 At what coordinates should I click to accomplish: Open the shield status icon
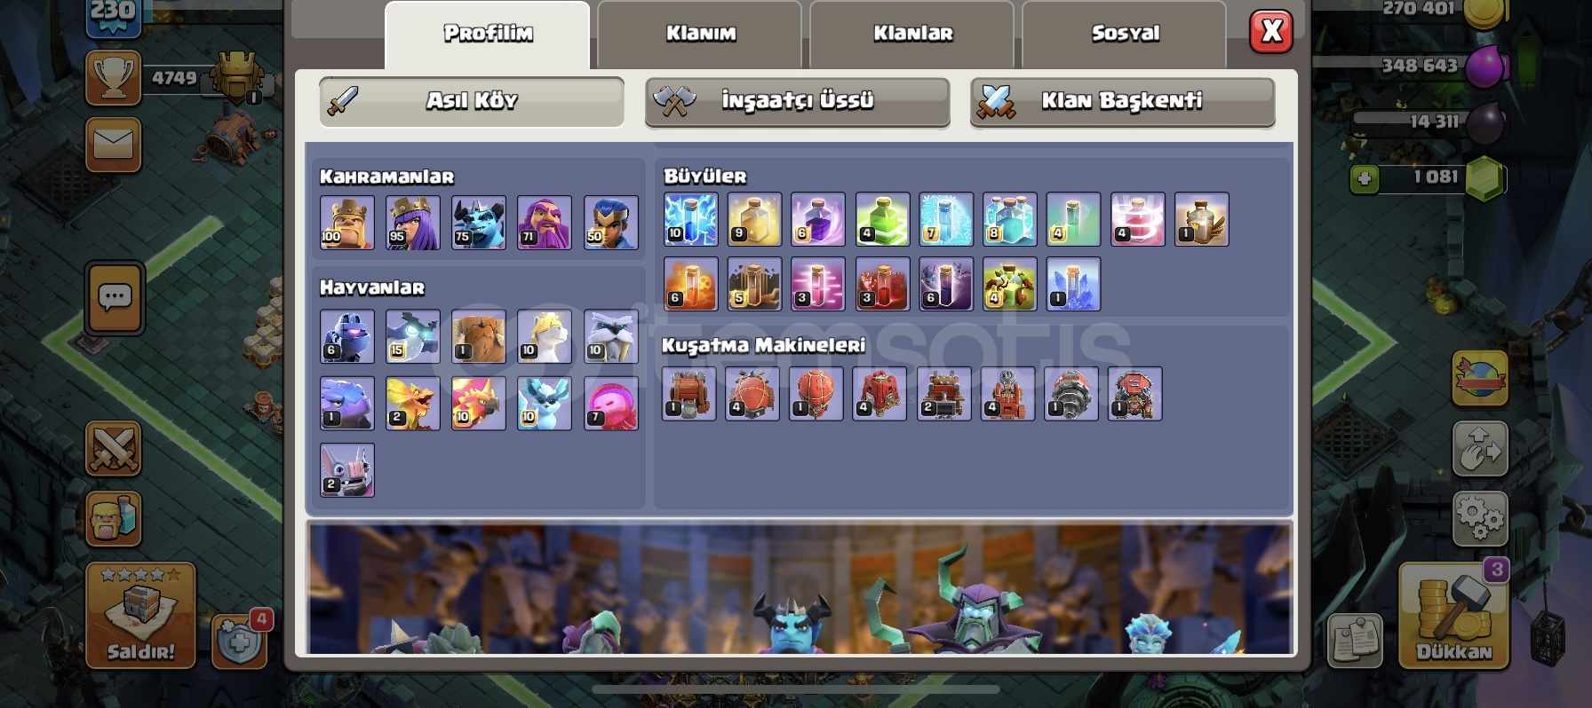tap(240, 641)
